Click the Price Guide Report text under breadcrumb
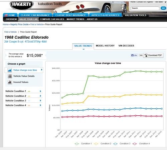 click(28, 32)
